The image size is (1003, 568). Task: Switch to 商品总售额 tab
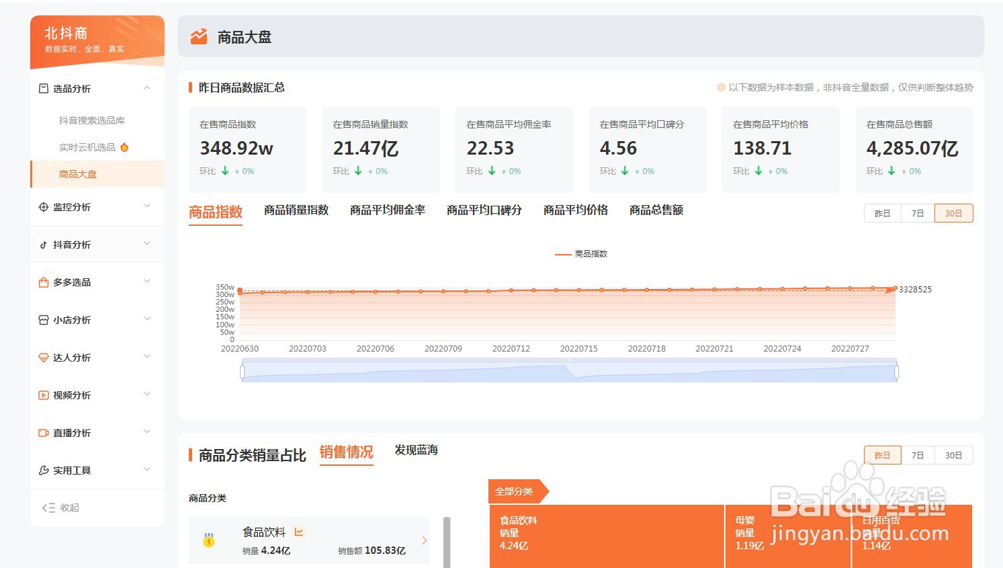(x=656, y=210)
